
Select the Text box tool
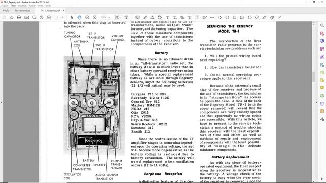tap(197, 18)
